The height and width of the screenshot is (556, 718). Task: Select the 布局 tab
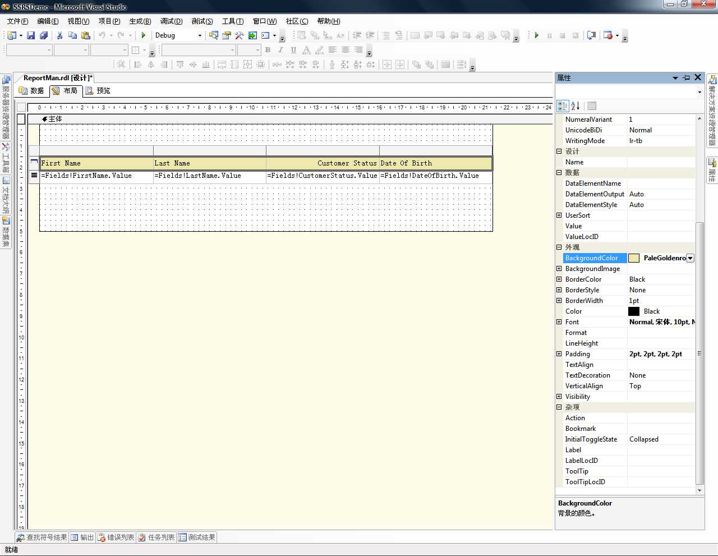(x=65, y=91)
